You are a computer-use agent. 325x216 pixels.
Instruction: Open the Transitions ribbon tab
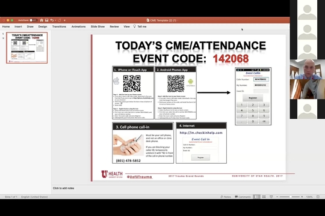[x=59, y=26]
